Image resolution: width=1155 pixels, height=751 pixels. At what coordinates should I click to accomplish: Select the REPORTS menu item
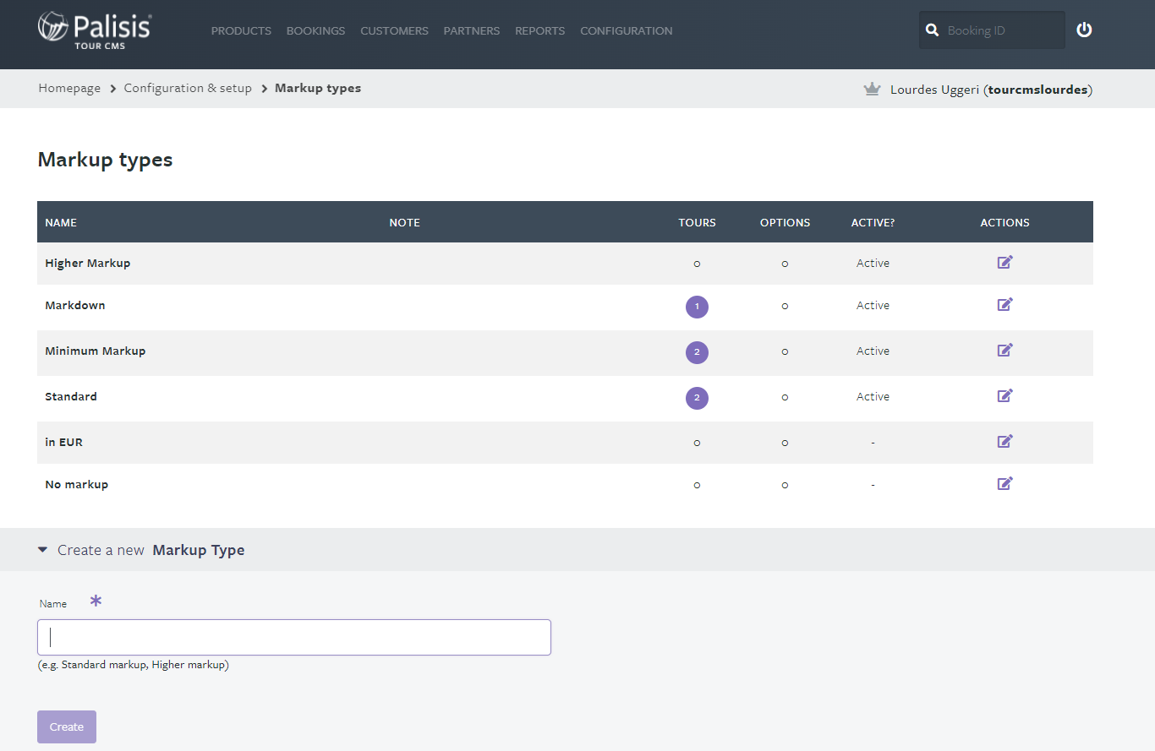pyautogui.click(x=539, y=30)
